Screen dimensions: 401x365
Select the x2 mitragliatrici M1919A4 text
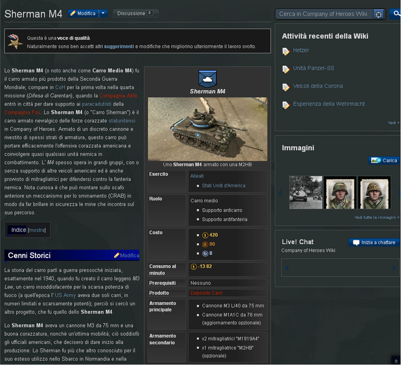click(x=230, y=339)
